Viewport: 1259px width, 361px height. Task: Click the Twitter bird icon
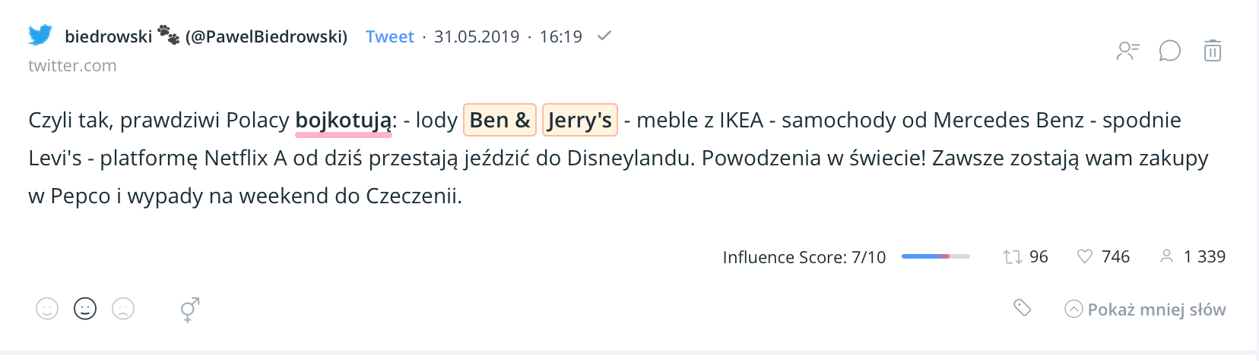40,35
